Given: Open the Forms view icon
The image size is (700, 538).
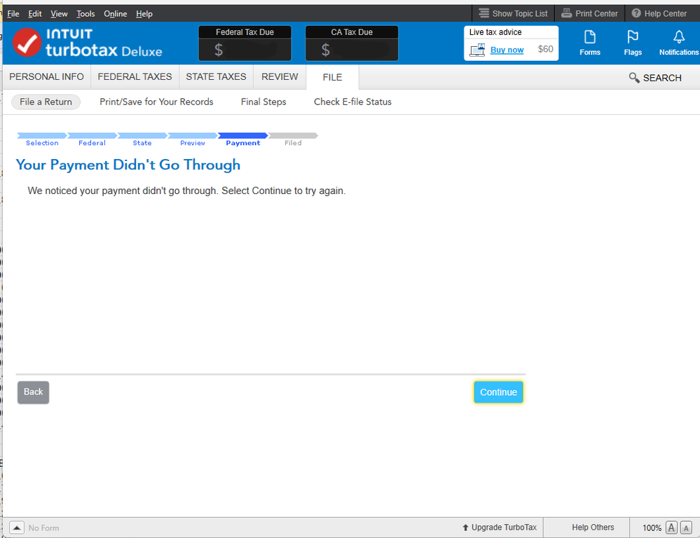Looking at the screenshot, I should (589, 43).
